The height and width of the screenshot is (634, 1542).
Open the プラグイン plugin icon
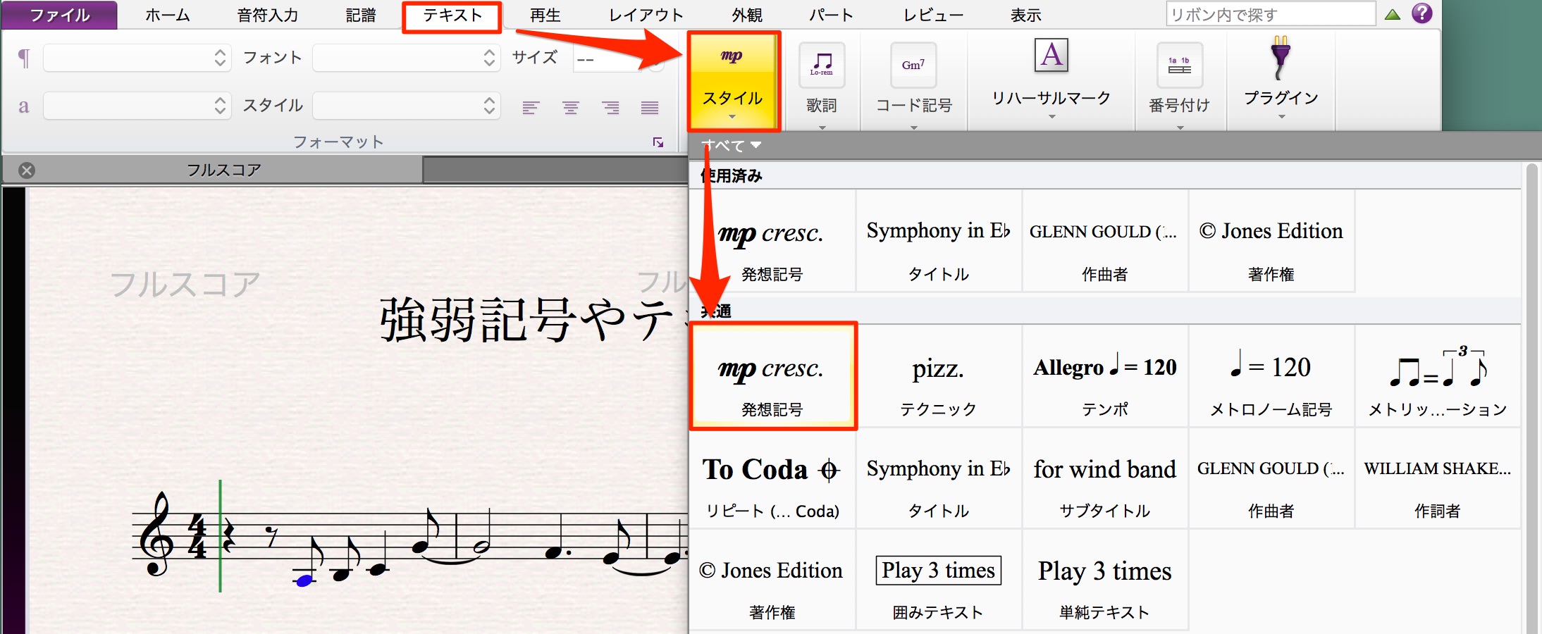(x=1281, y=58)
